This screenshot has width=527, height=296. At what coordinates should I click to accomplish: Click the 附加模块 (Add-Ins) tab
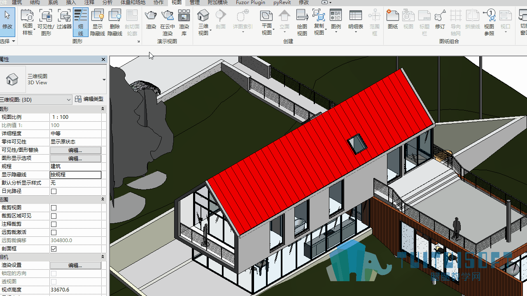click(218, 2)
